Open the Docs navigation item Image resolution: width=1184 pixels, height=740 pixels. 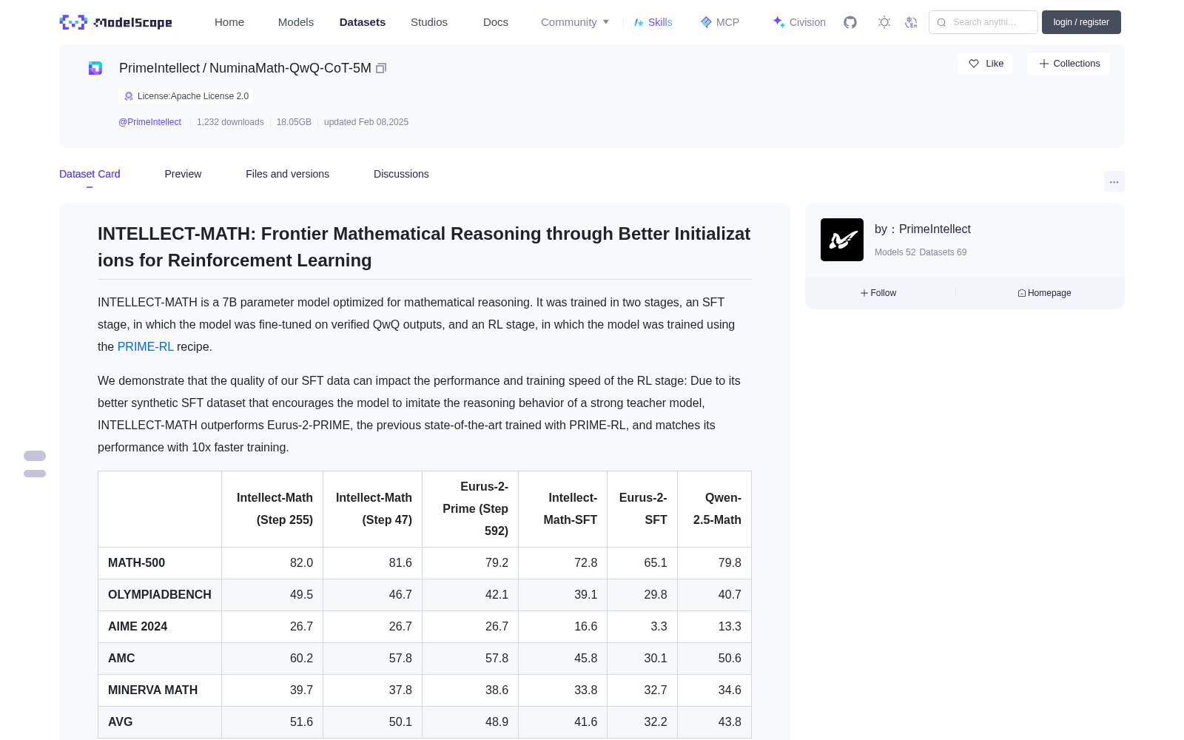pos(496,22)
